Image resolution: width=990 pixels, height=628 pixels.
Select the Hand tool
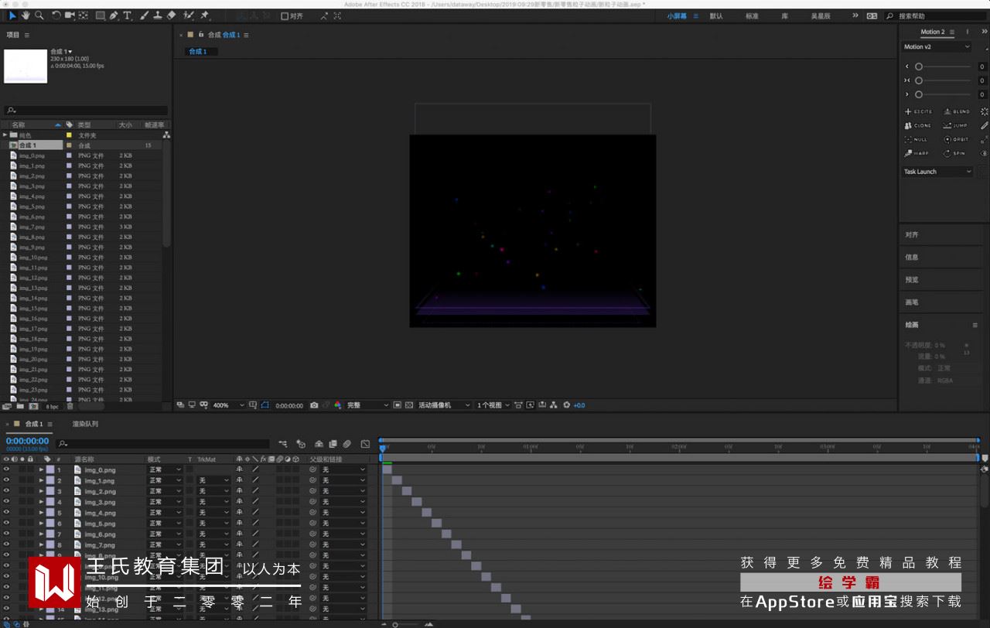26,15
